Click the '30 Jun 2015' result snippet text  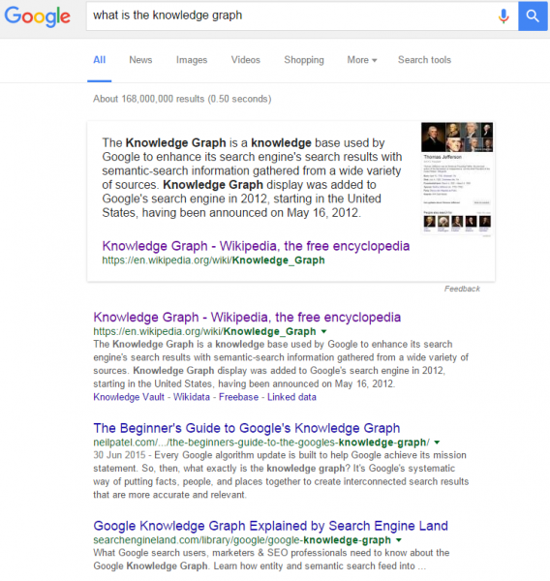281,475
